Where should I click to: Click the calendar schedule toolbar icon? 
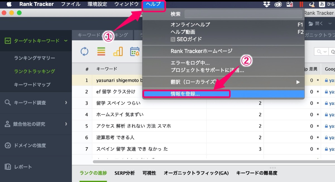coord(135,51)
